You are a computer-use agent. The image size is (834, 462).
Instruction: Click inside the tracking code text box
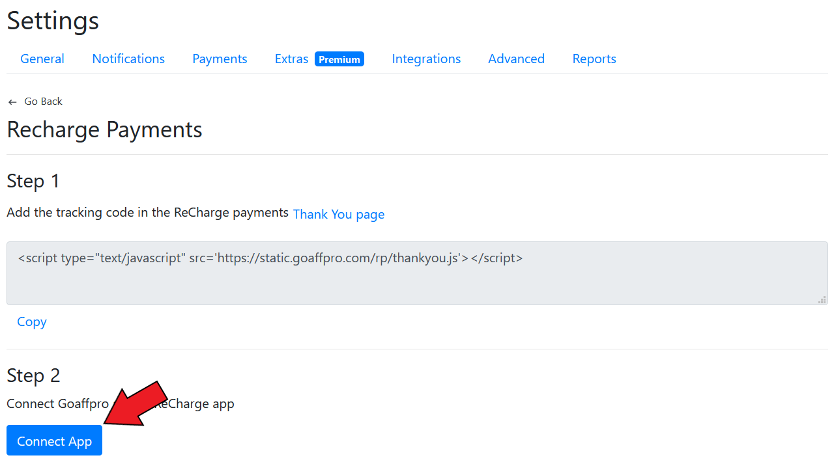pos(417,273)
